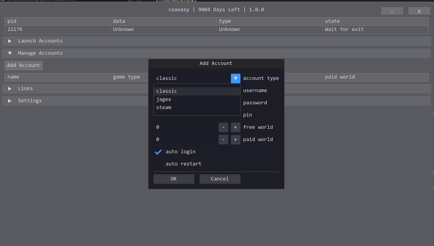434x246 pixels.
Task: Close the coaeasy window with X
Action: (x=419, y=11)
